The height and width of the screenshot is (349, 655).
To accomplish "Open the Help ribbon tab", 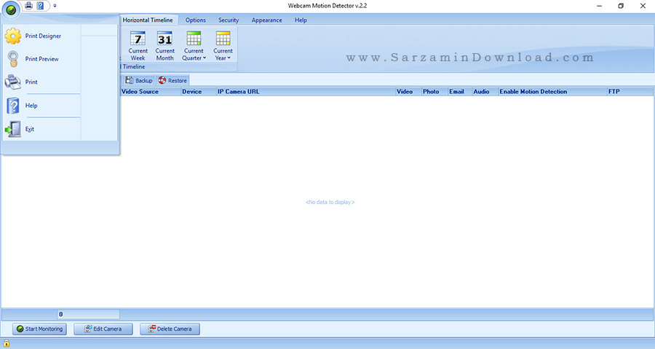I will coord(301,20).
